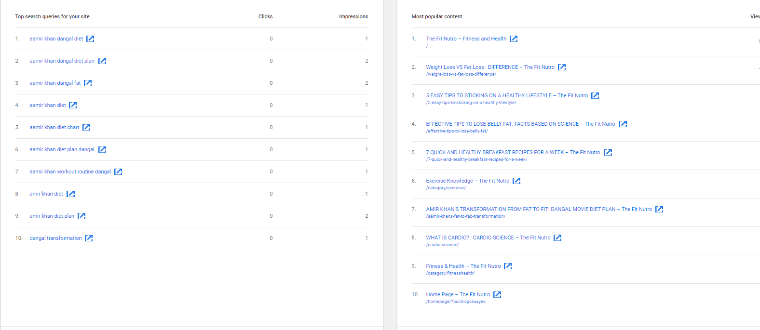Click URL path '/category/fitnesshealth/'
The width and height of the screenshot is (760, 330).
click(450, 273)
